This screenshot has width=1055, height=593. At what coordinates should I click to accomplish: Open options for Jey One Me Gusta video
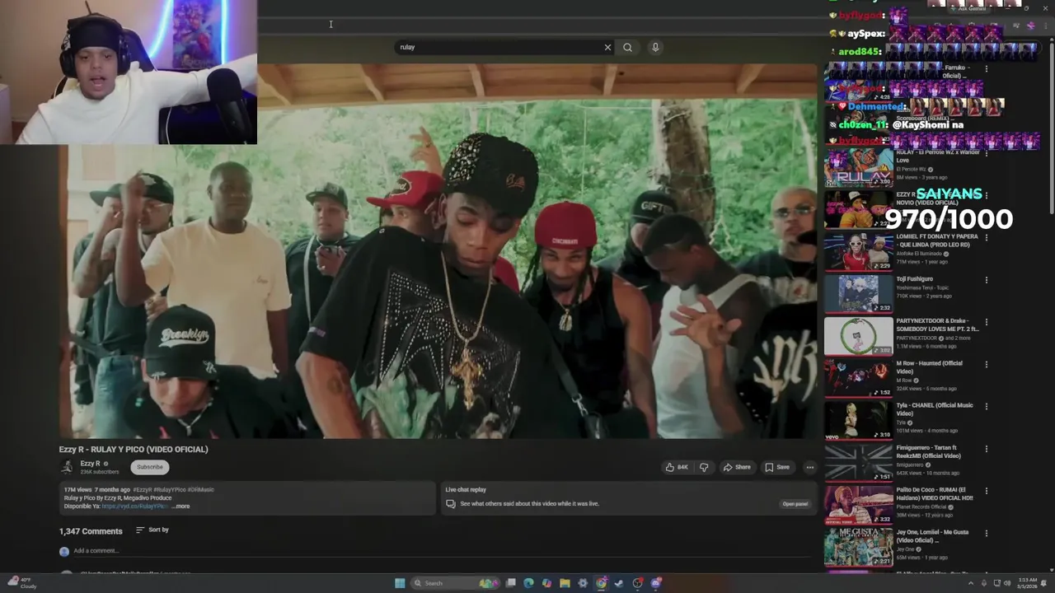[987, 533]
